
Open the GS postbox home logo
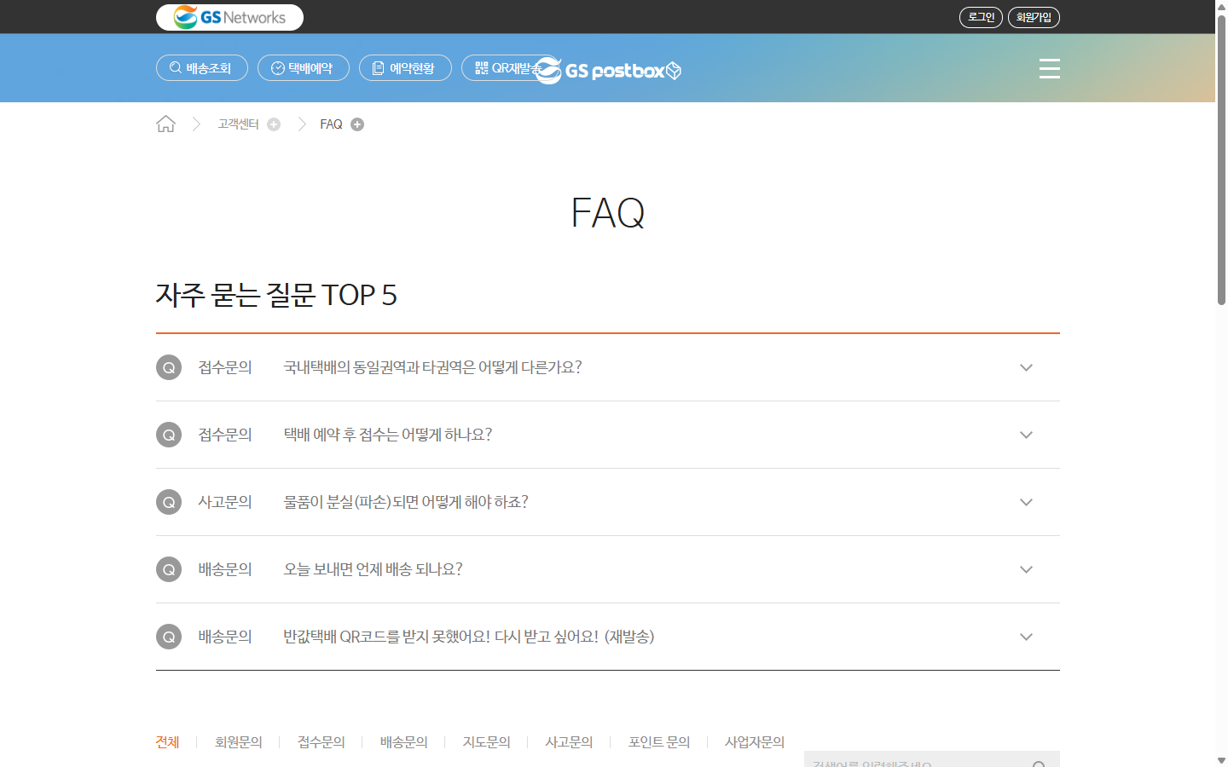(x=608, y=70)
